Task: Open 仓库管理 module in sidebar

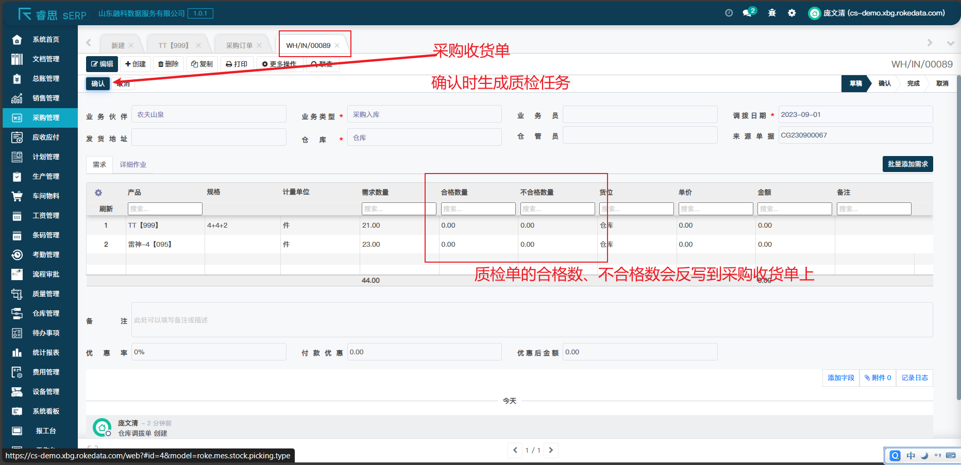Action: click(46, 313)
